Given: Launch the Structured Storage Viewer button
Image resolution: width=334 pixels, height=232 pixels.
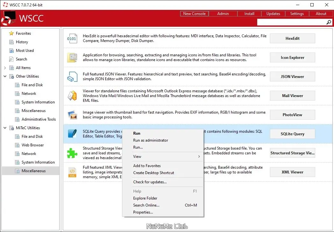Looking at the screenshot, I should tap(293, 153).
